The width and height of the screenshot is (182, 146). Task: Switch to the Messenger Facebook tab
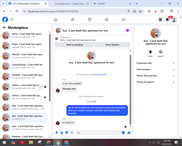27,4
